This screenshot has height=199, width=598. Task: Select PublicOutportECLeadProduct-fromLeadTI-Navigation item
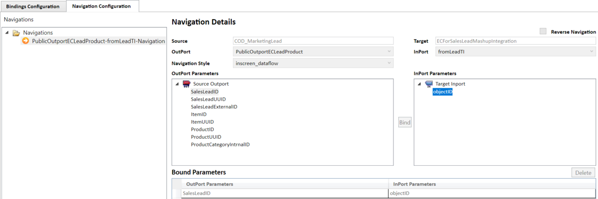[x=98, y=41]
